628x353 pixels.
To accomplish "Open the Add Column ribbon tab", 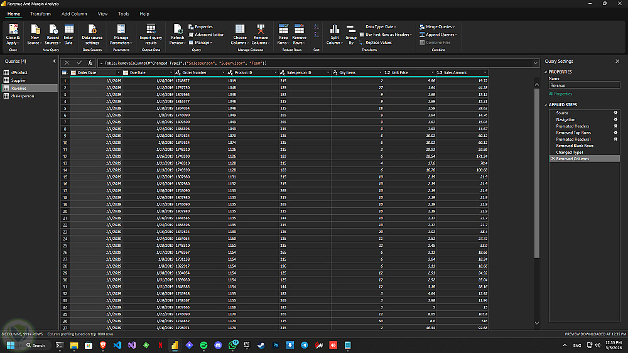I will click(x=74, y=13).
